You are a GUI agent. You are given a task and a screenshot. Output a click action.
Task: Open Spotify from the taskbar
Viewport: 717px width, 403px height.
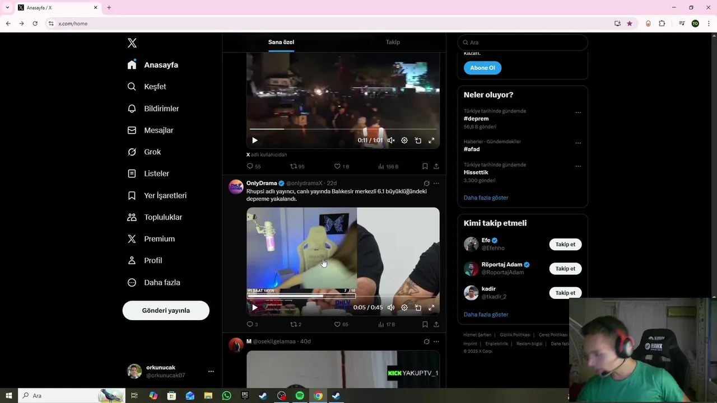[300, 396]
